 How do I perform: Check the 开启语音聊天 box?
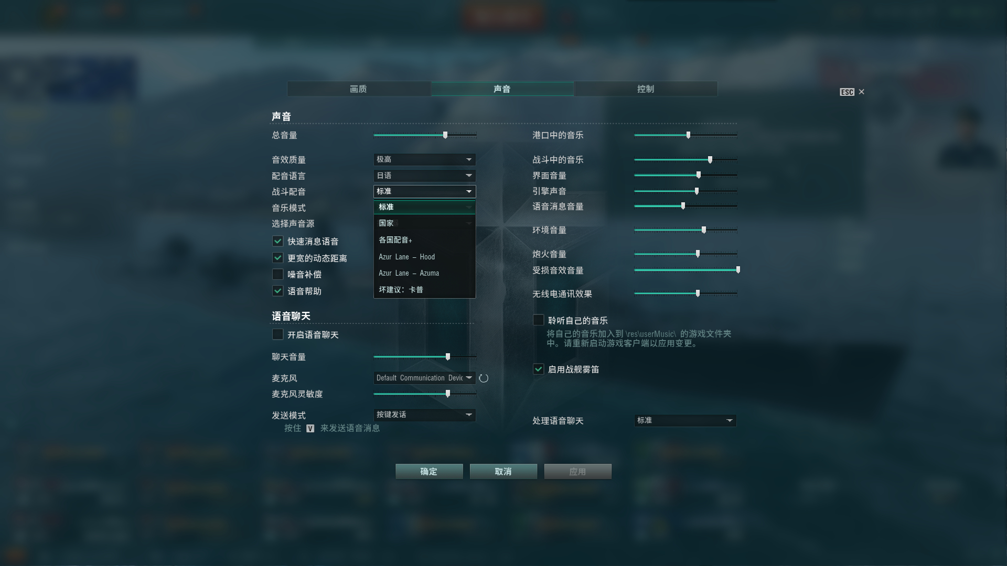[x=278, y=335]
